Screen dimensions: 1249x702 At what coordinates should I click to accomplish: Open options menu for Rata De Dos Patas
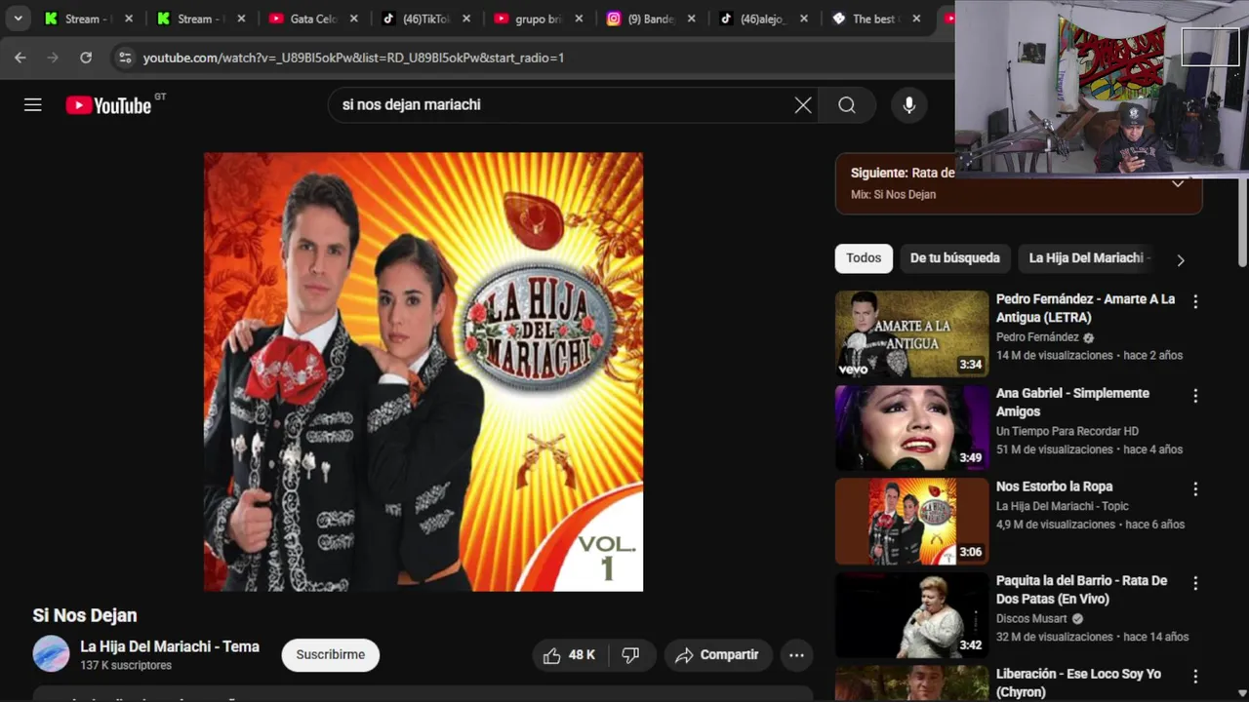point(1195,583)
